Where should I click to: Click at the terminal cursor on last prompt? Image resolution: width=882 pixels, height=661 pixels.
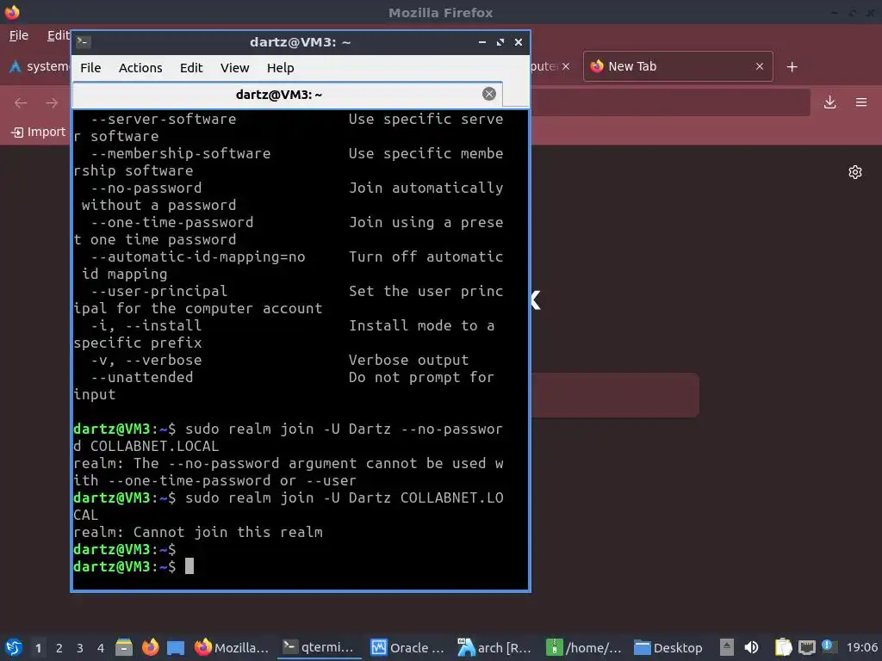tap(189, 566)
